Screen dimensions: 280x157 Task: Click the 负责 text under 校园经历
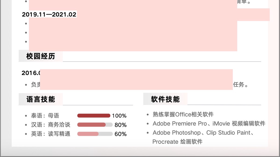point(36,85)
